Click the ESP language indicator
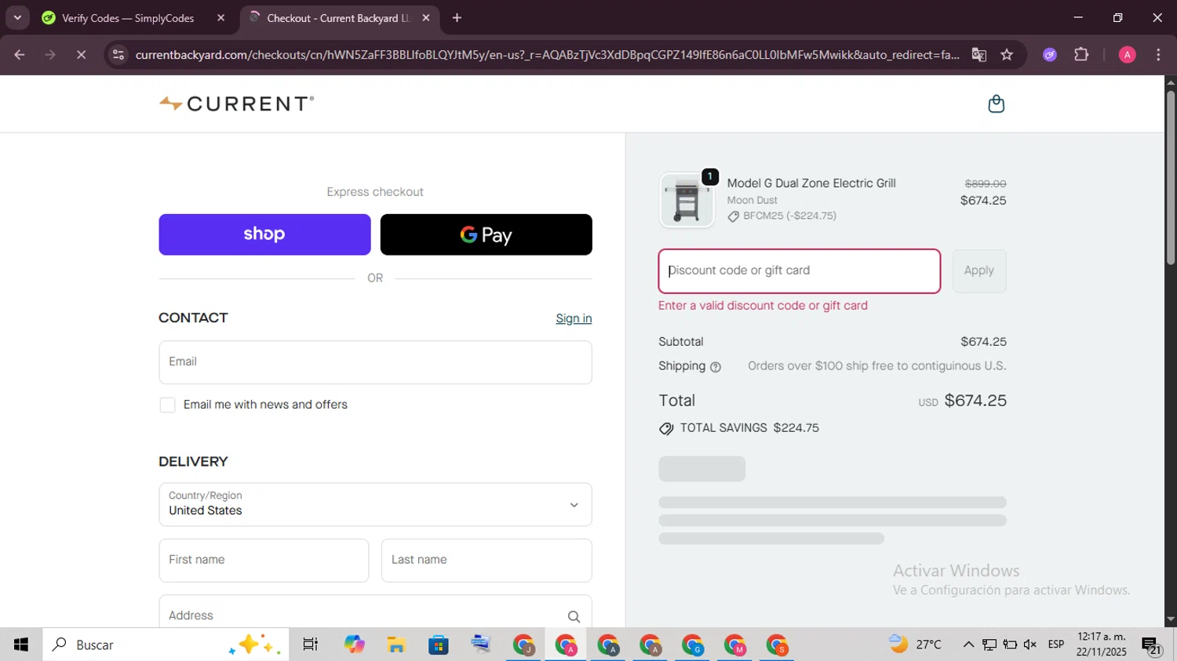The width and height of the screenshot is (1177, 661). [x=1056, y=645]
